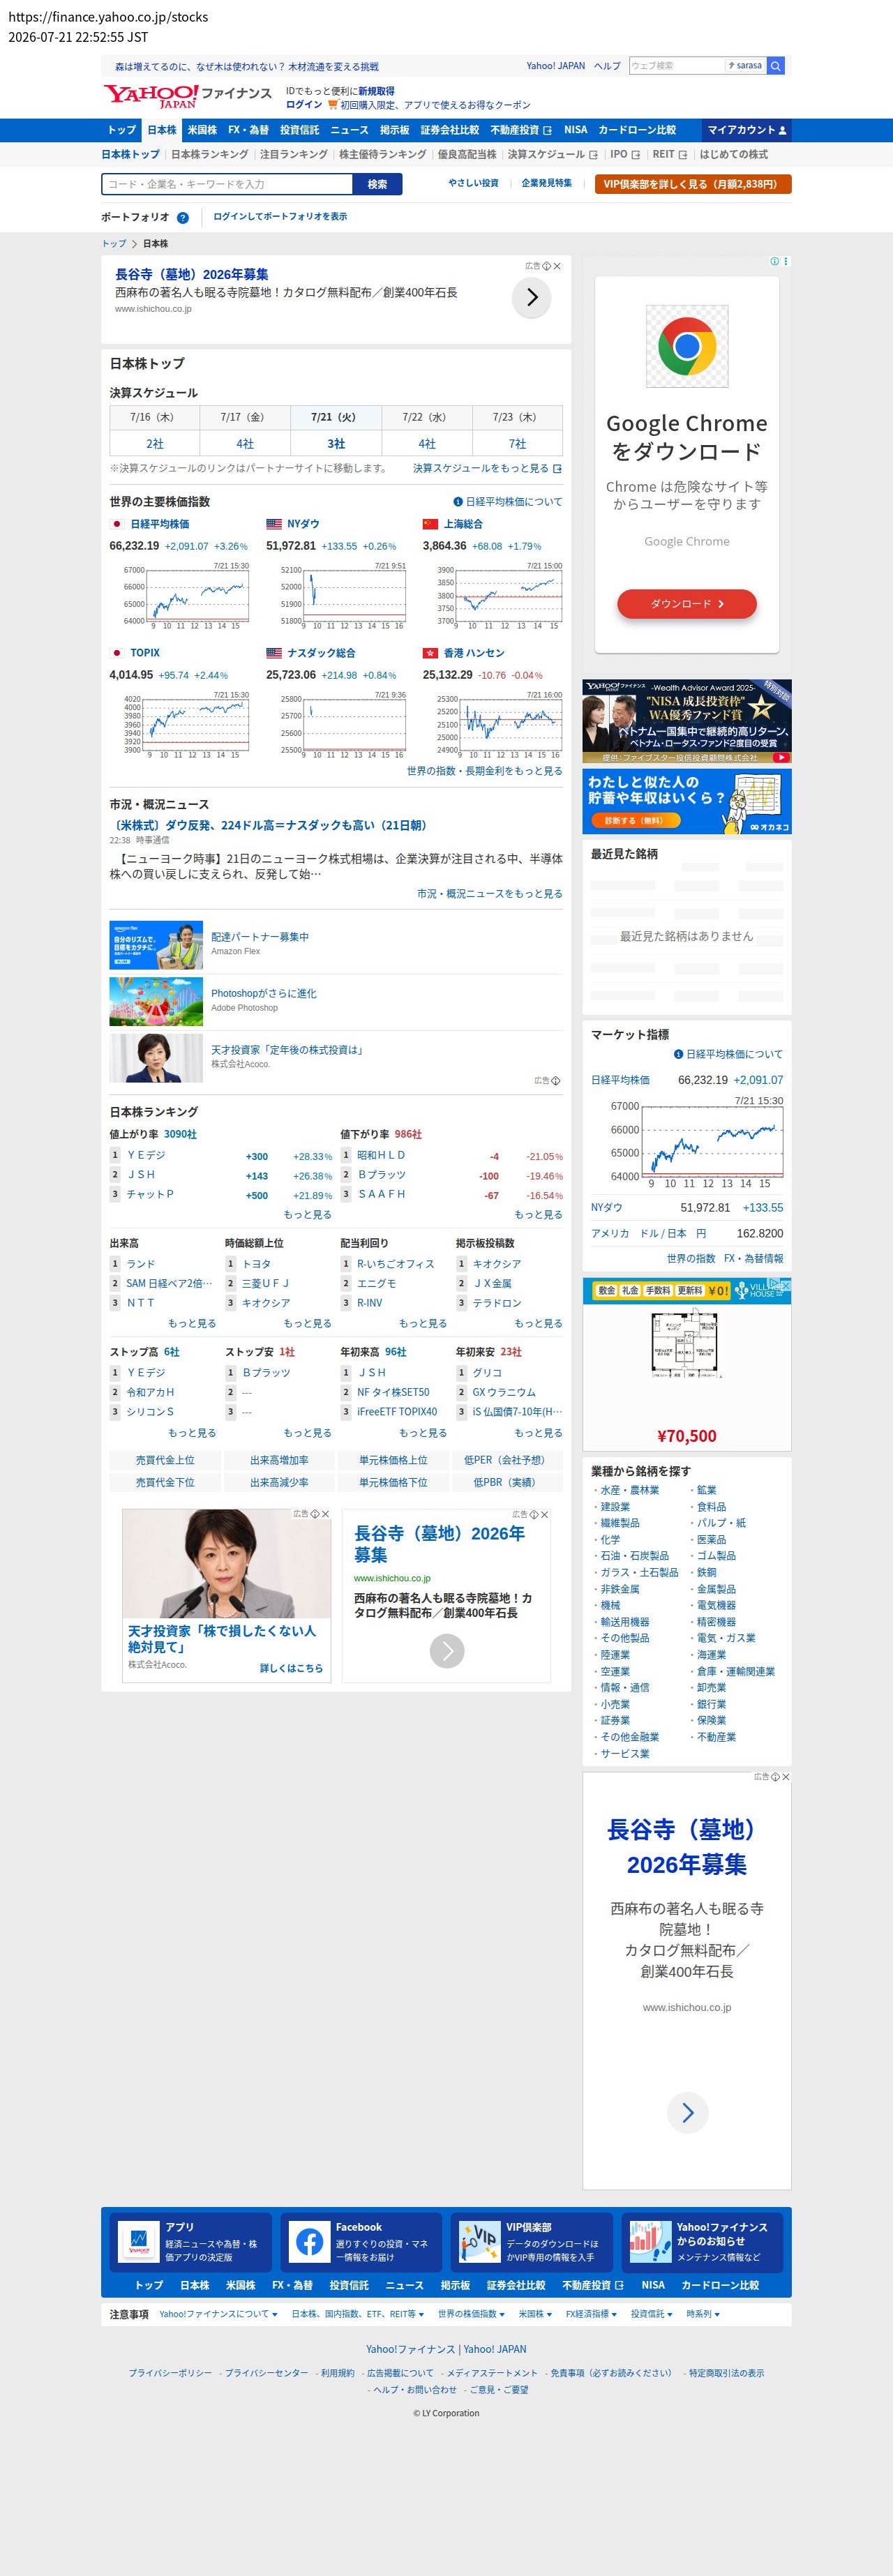Expand the 日本株、国内指数、ETF、REIT等 notes dropdown
This screenshot has height=2576, width=893.
coord(357,2314)
